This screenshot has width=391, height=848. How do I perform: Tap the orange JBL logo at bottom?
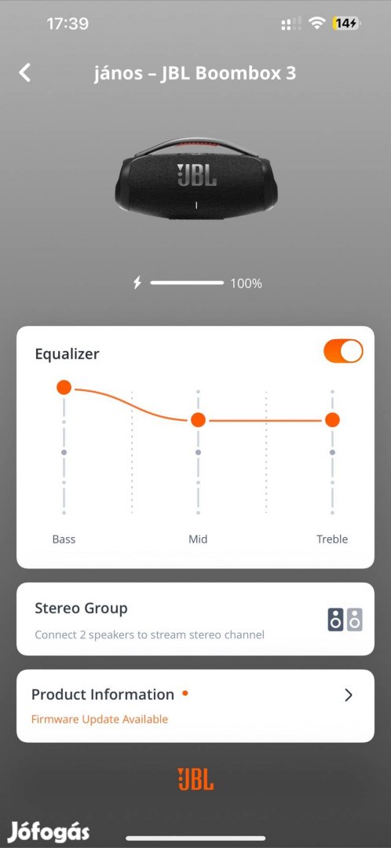[195, 779]
